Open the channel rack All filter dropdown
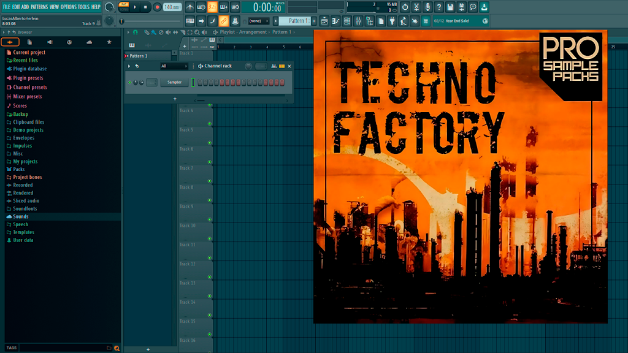The height and width of the screenshot is (353, 628). pyautogui.click(x=174, y=66)
